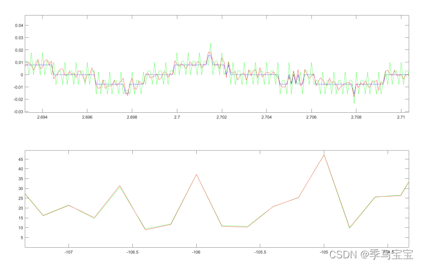Click the -105.5 x-axis tick label
The height and width of the screenshot is (265, 422).
point(260,252)
